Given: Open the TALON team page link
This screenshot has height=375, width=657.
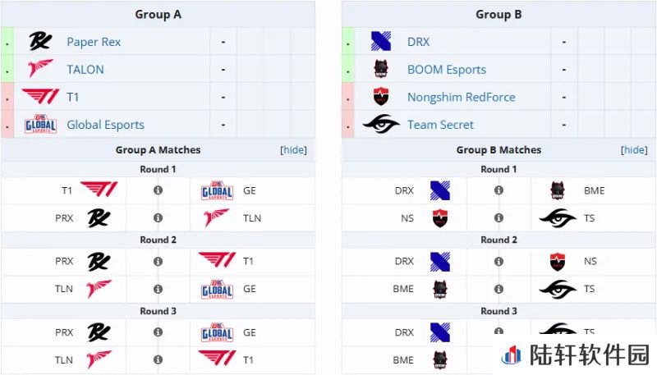Looking at the screenshot, I should pyautogui.click(x=85, y=70).
